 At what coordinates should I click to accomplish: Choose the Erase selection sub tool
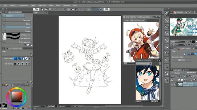click(x=16, y=38)
